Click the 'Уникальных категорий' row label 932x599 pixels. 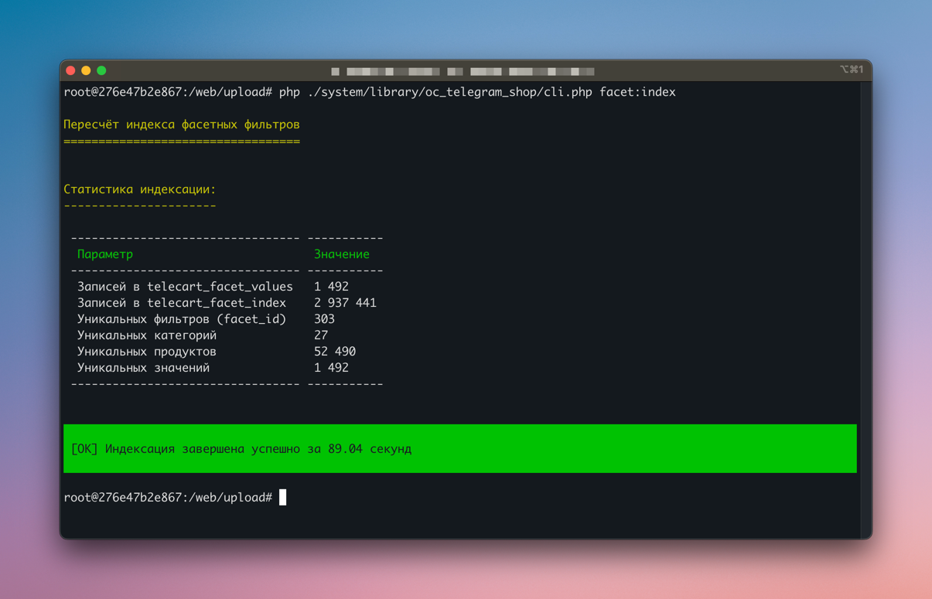click(146, 335)
